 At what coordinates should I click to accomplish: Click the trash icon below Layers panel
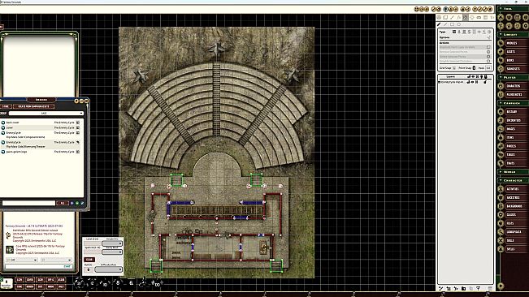click(490, 289)
